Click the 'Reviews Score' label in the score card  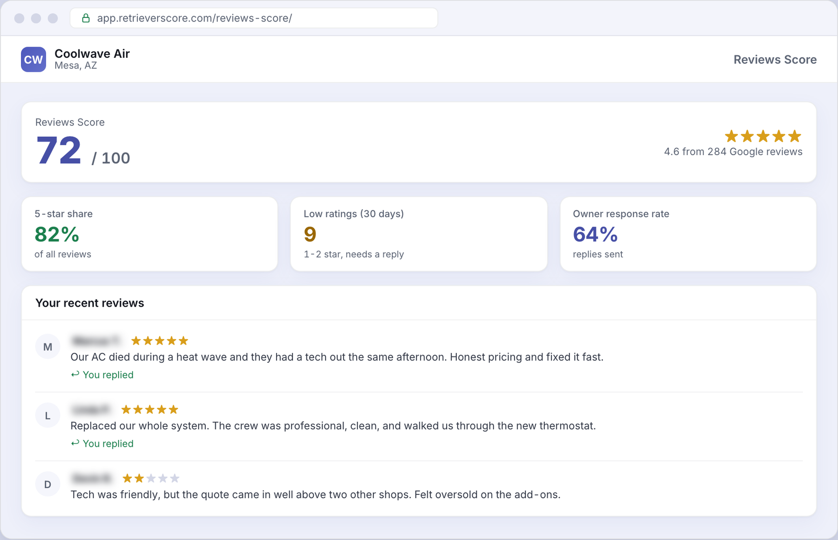click(x=70, y=122)
